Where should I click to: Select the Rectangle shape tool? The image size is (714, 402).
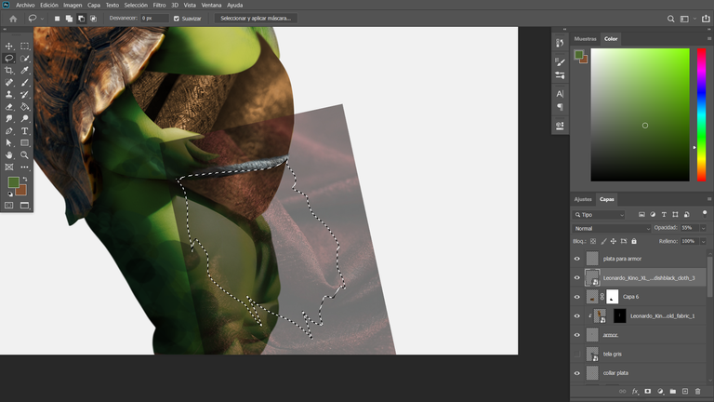point(24,142)
